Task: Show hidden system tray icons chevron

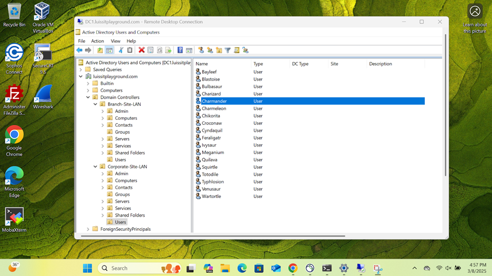Action: [x=414, y=268]
